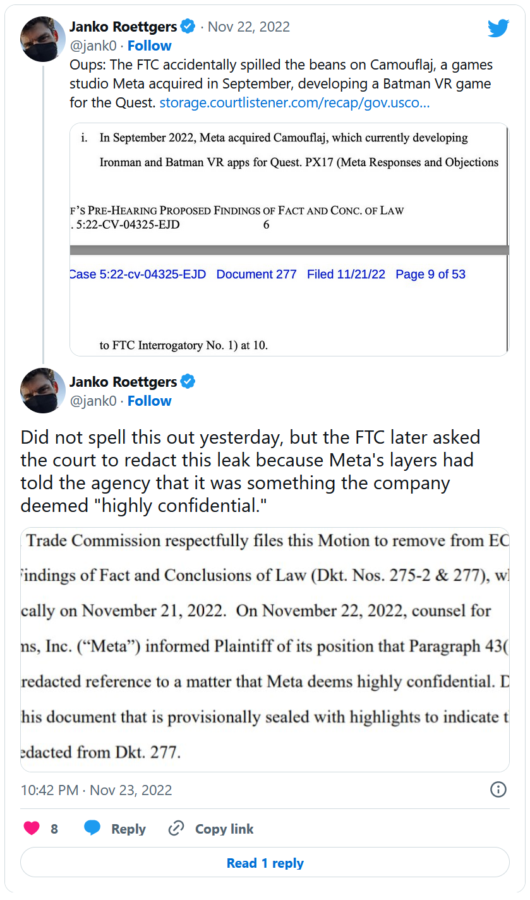Click the blue reply bubble icon

92,829
